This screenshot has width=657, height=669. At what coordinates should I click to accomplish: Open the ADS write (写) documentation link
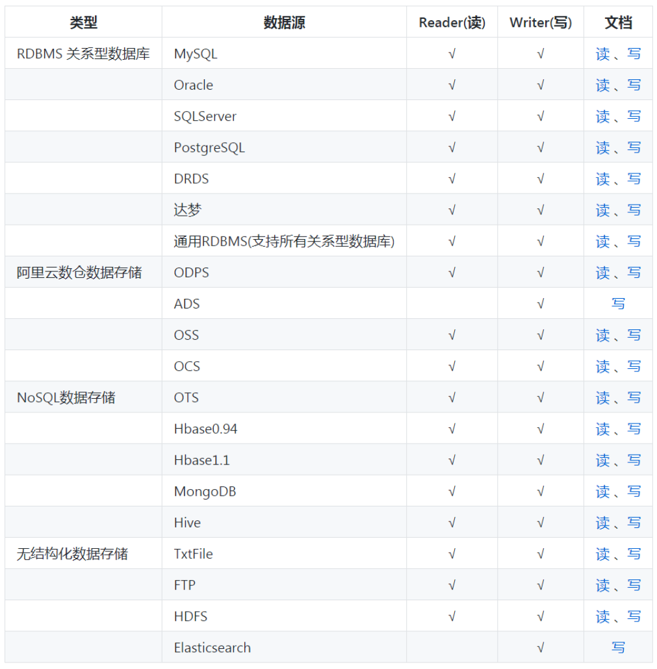[x=618, y=303]
